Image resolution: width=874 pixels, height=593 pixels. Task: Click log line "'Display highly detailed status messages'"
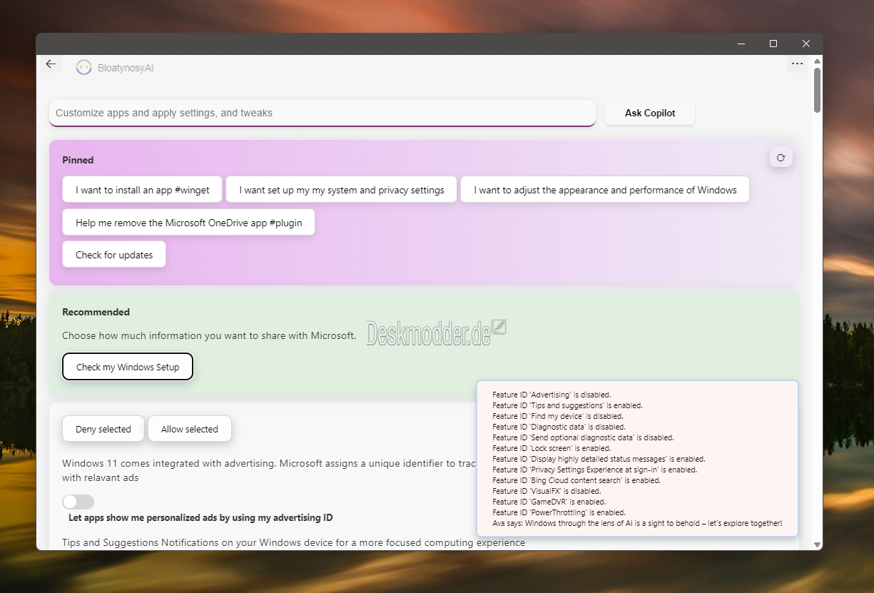click(x=599, y=459)
